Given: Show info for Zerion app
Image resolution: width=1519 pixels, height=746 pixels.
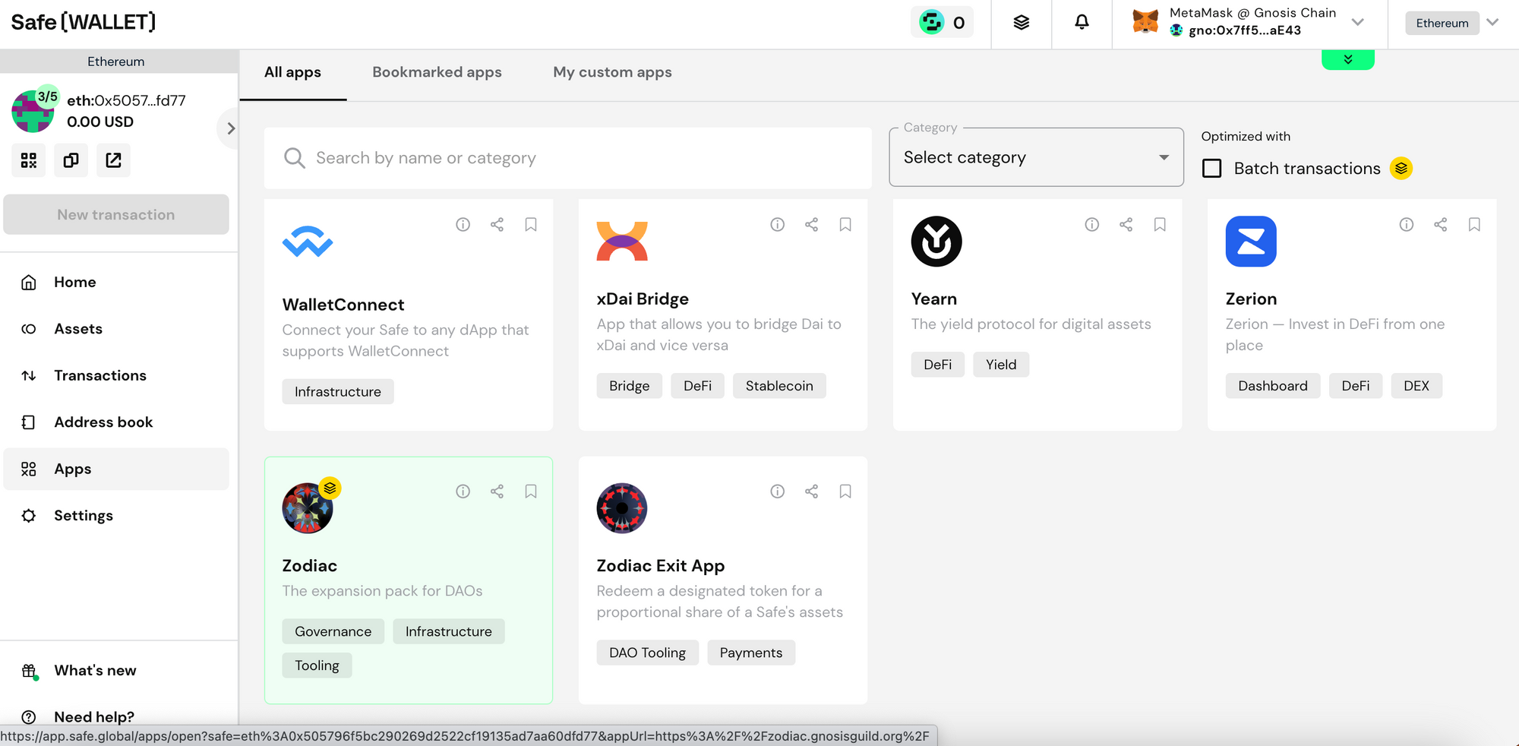Looking at the screenshot, I should pos(1406,225).
